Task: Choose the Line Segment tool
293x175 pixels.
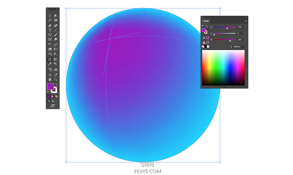Action: pyautogui.click(x=55, y=30)
